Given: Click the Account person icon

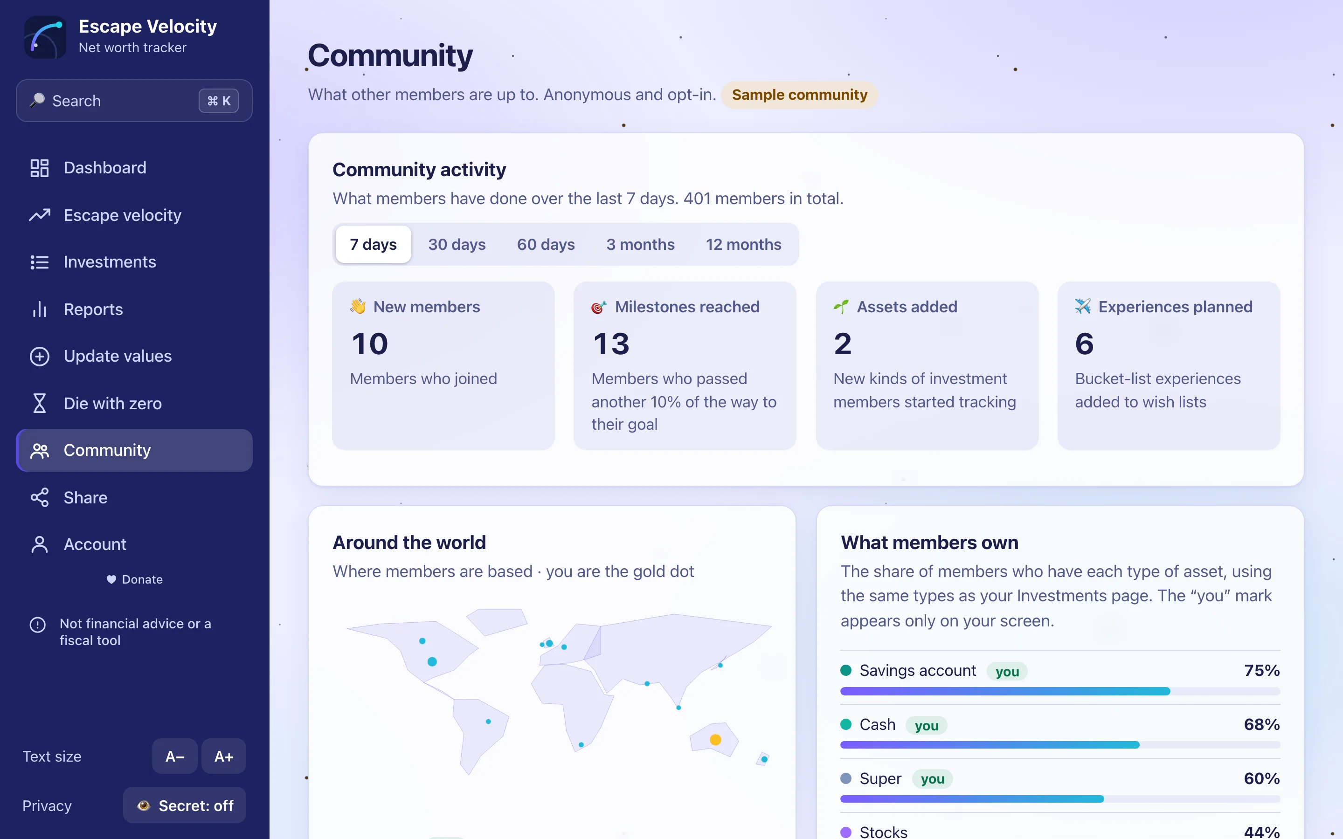Looking at the screenshot, I should (39, 544).
